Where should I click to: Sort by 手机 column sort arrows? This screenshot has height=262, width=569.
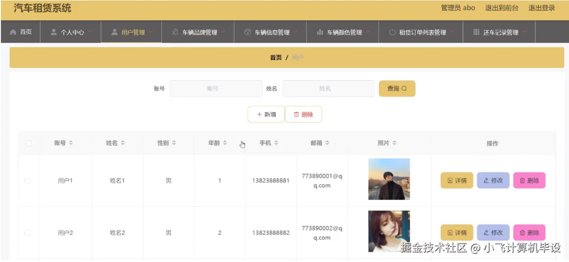click(276, 143)
